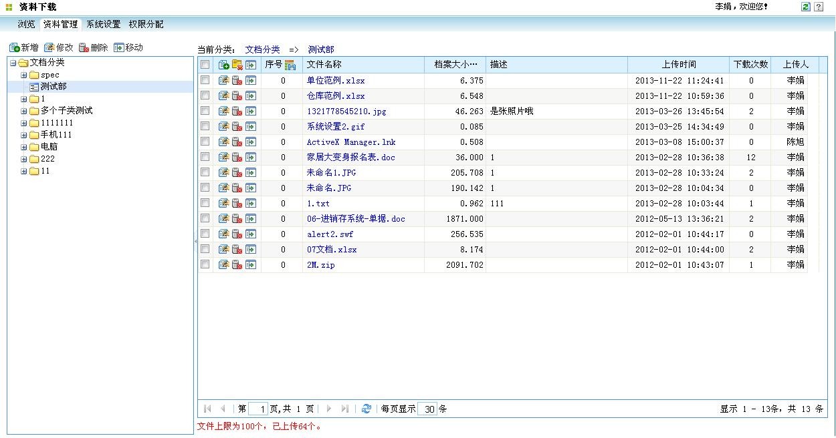Image resolution: width=836 pixels, height=438 pixels.
Task: Edit the 单位范例.xlsx row via edit icon
Action: click(x=224, y=80)
